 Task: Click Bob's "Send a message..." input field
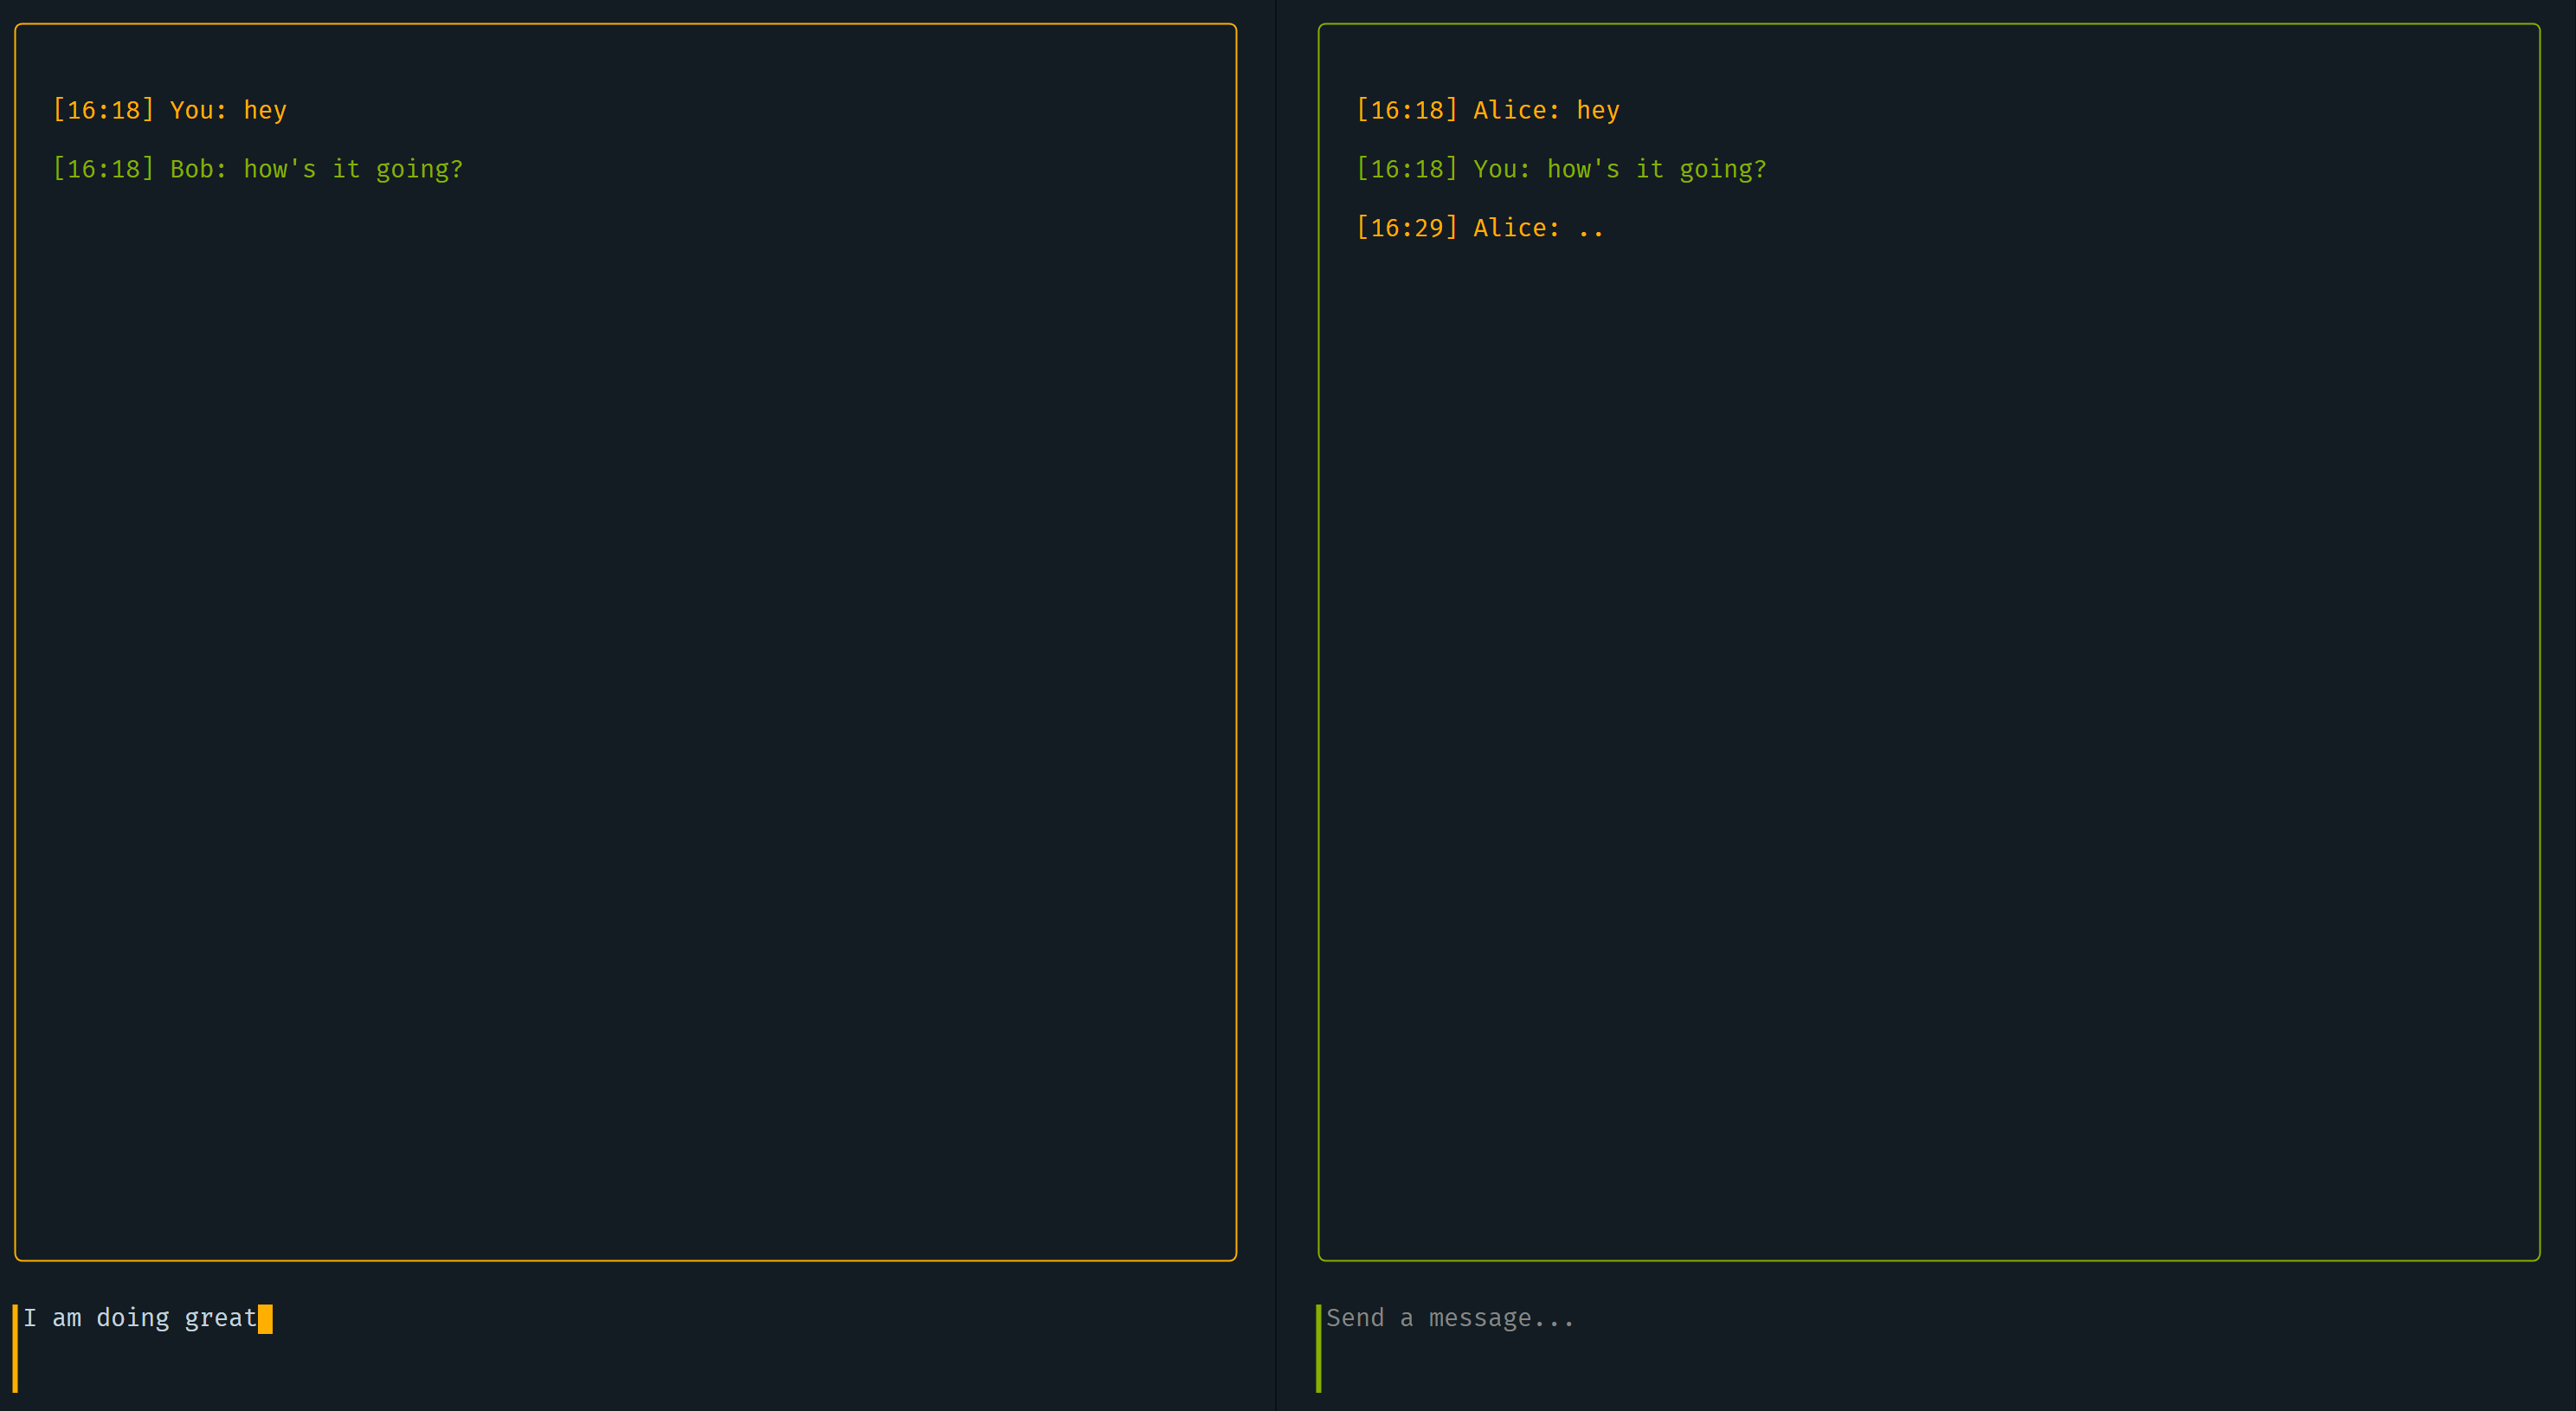1928,1347
